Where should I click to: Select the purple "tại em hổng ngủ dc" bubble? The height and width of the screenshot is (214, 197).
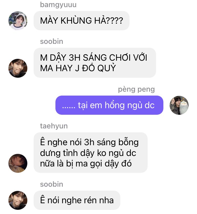click(x=109, y=105)
